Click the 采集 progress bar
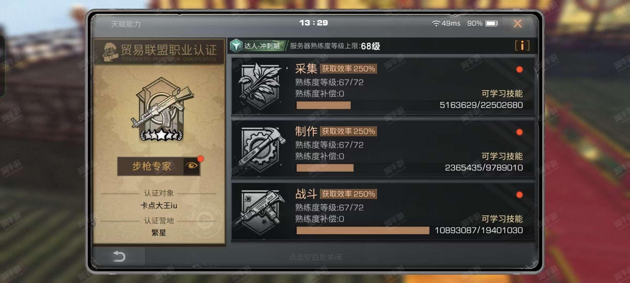This screenshot has width=630, height=283. pyautogui.click(x=323, y=105)
